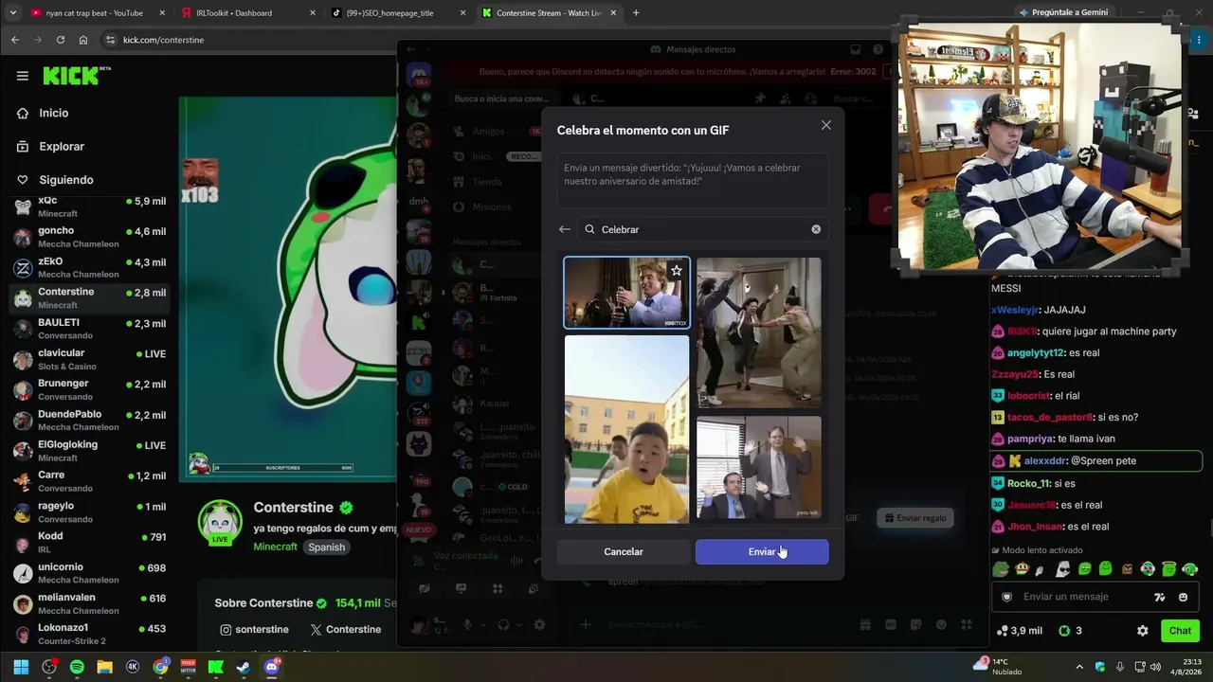Open Windows Start menu

pyautogui.click(x=21, y=667)
